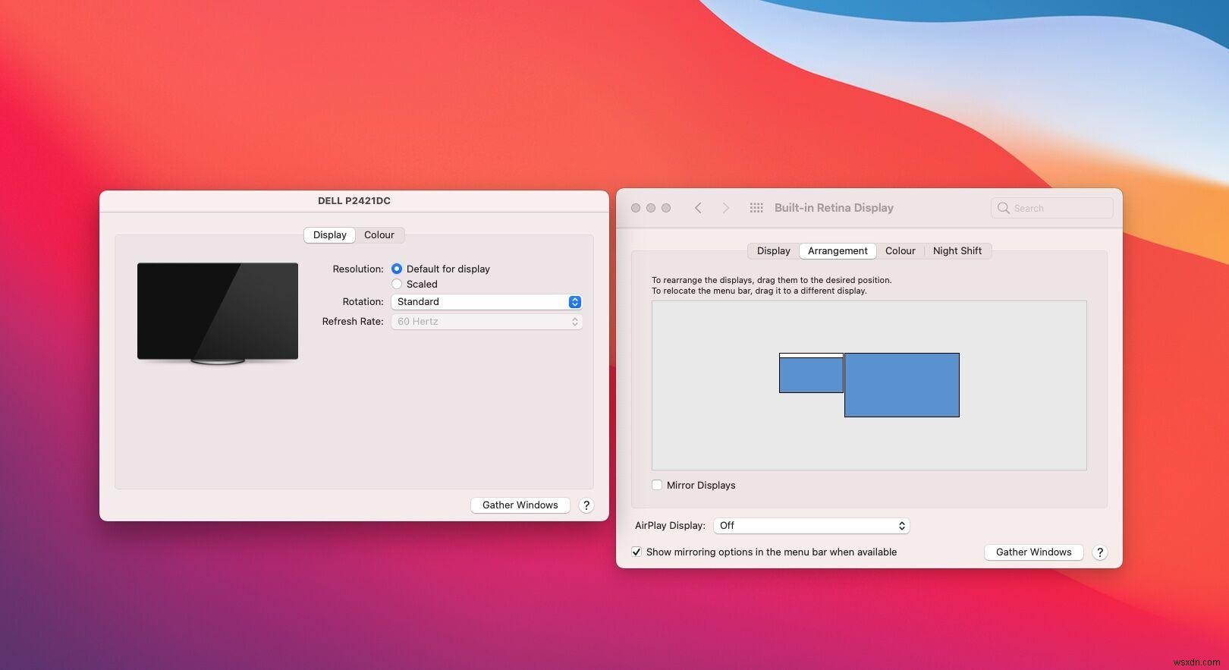Viewport: 1229px width, 670px height.
Task: Select the larger display rectangle in arrangement
Action: 902,385
